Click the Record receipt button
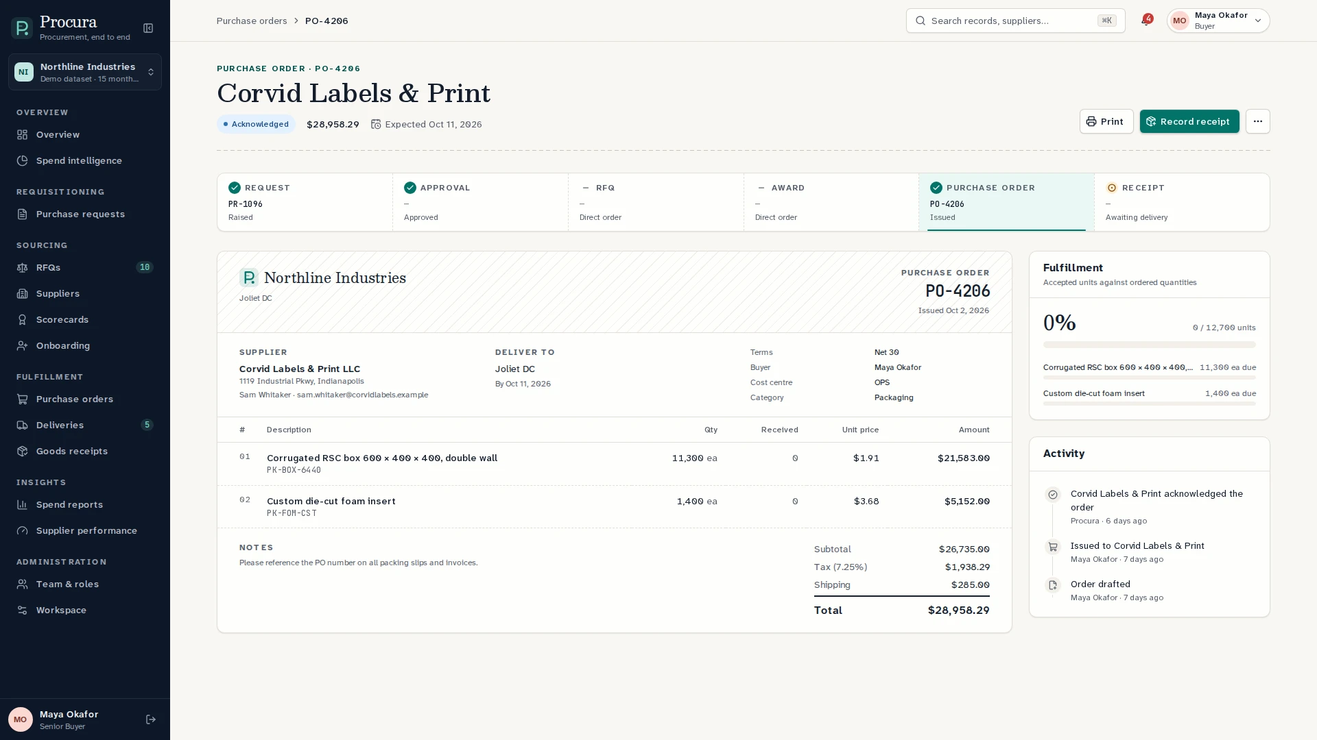This screenshot has width=1317, height=740. pyautogui.click(x=1189, y=121)
